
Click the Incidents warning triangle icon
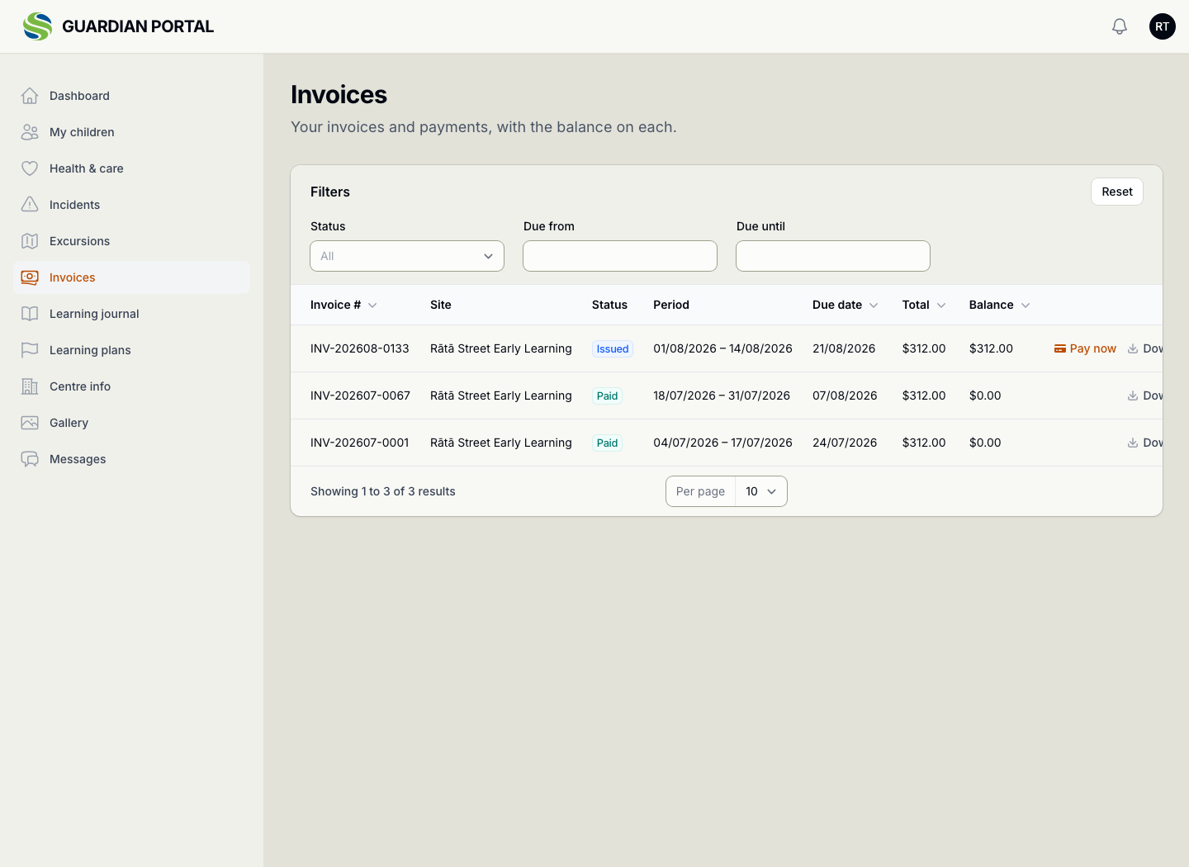pyautogui.click(x=30, y=205)
